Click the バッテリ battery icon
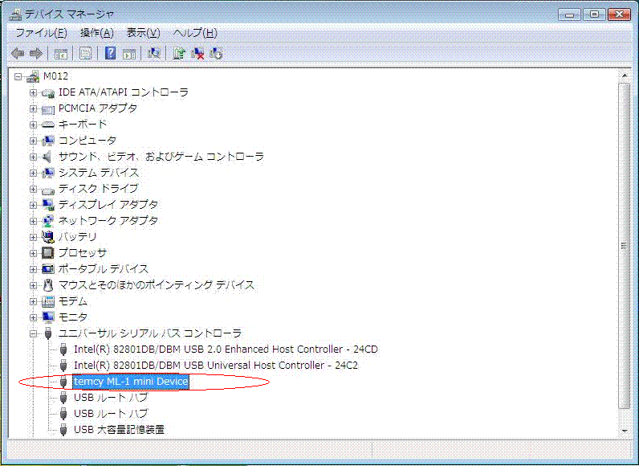639x466 pixels. tap(48, 237)
